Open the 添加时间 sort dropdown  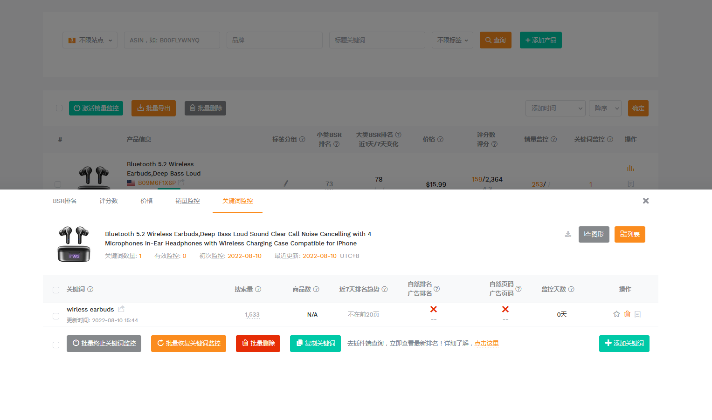(x=555, y=108)
